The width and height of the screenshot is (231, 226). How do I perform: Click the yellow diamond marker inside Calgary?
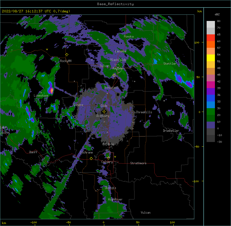109,158
